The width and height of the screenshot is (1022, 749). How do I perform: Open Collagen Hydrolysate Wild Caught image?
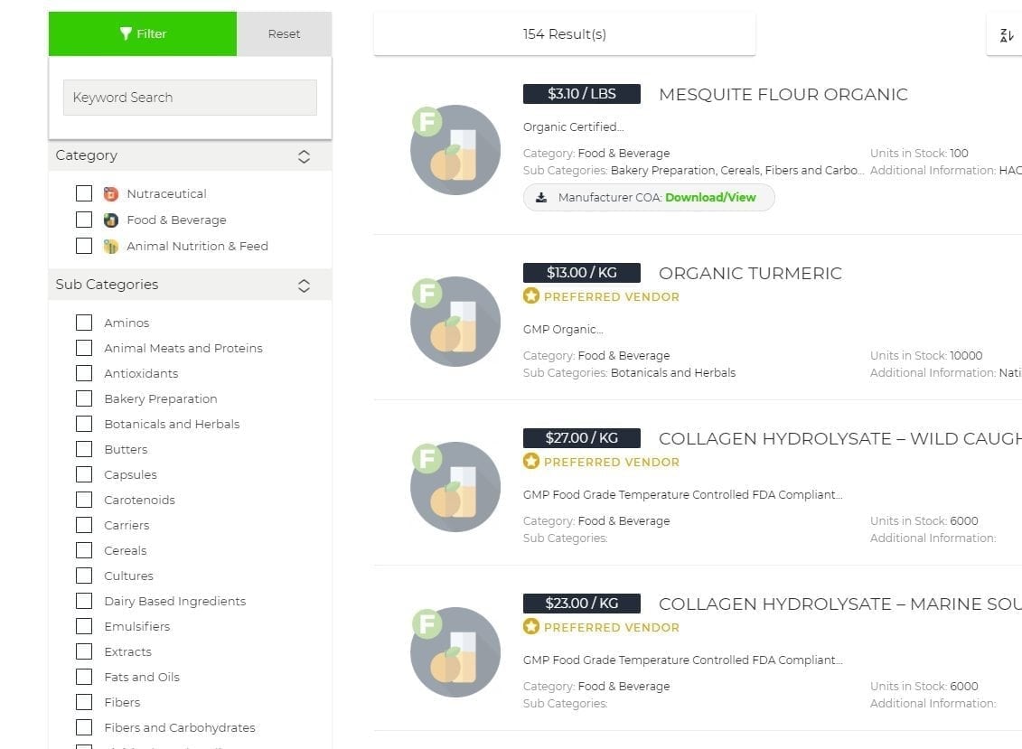pos(455,487)
